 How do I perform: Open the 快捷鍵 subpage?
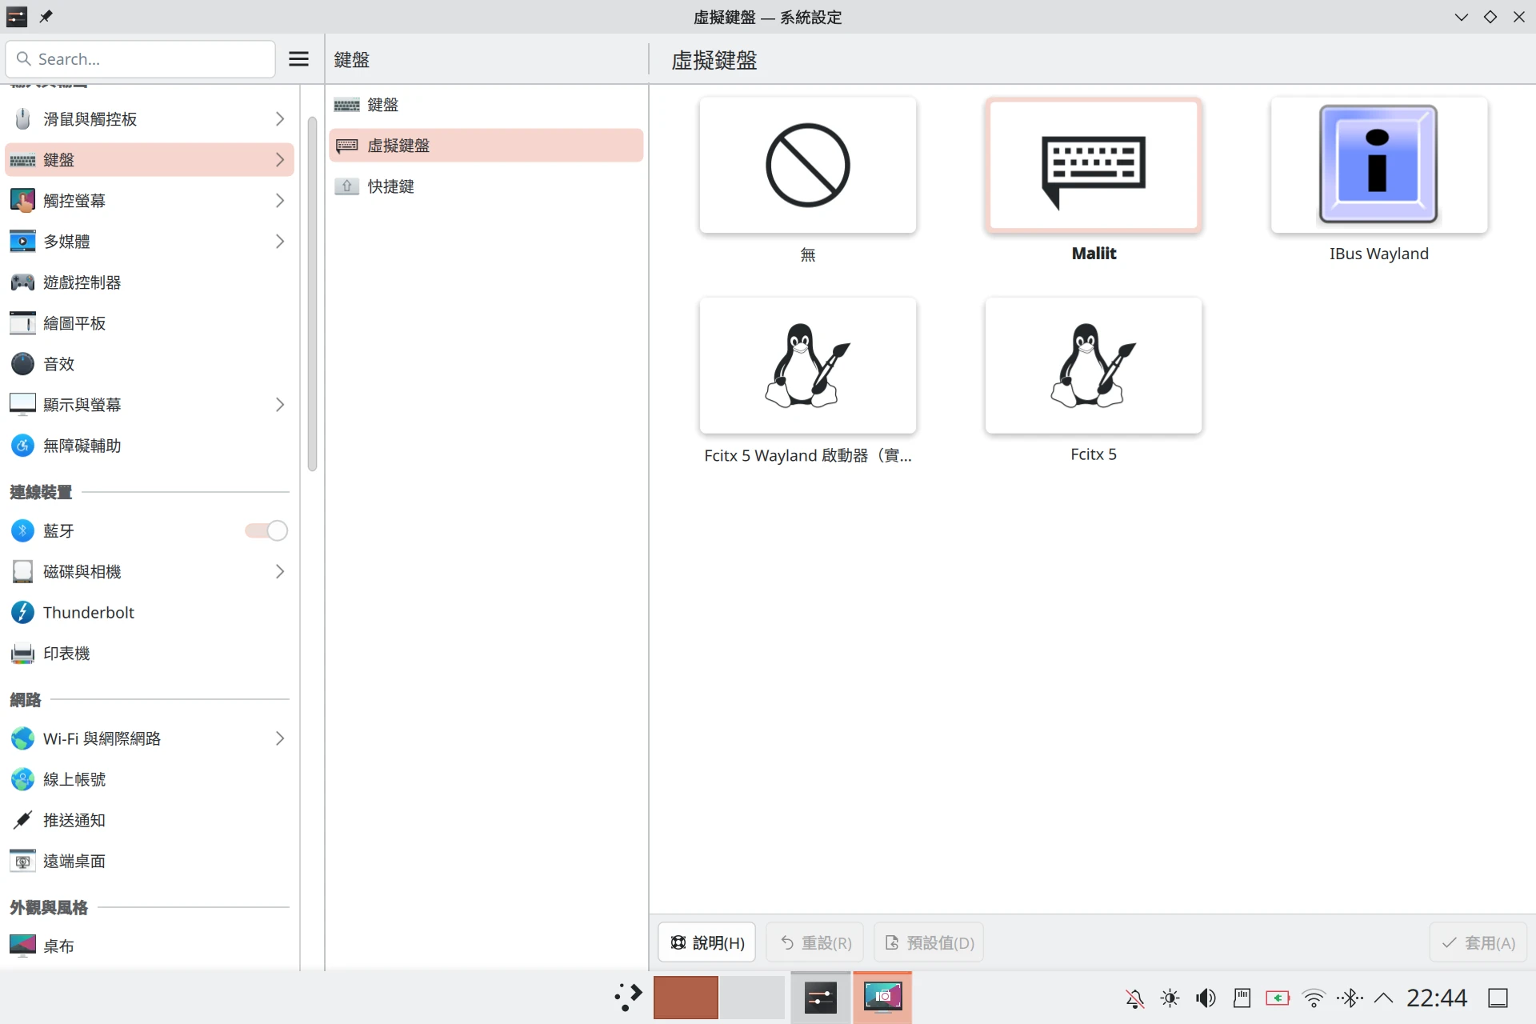(x=391, y=186)
